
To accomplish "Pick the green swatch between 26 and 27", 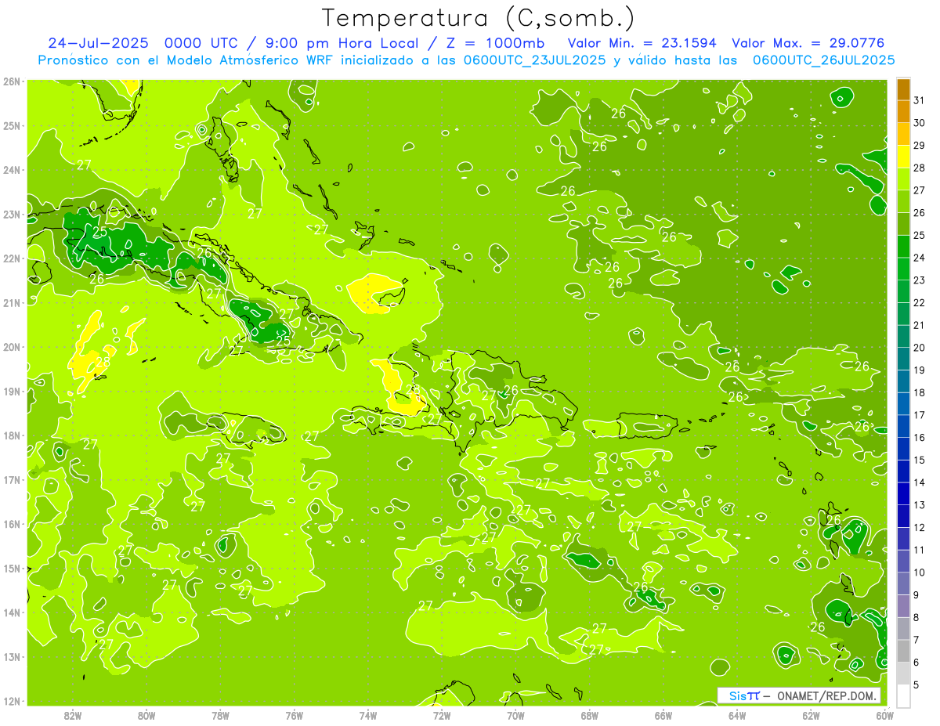I will [903, 201].
